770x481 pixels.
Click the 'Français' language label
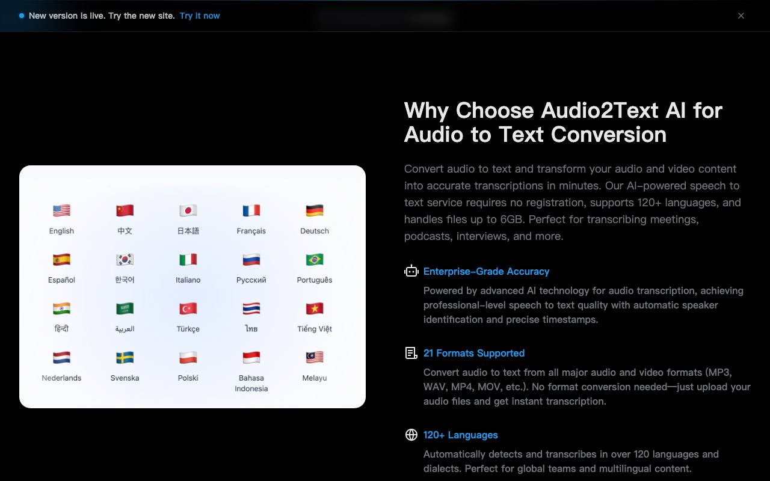(251, 231)
